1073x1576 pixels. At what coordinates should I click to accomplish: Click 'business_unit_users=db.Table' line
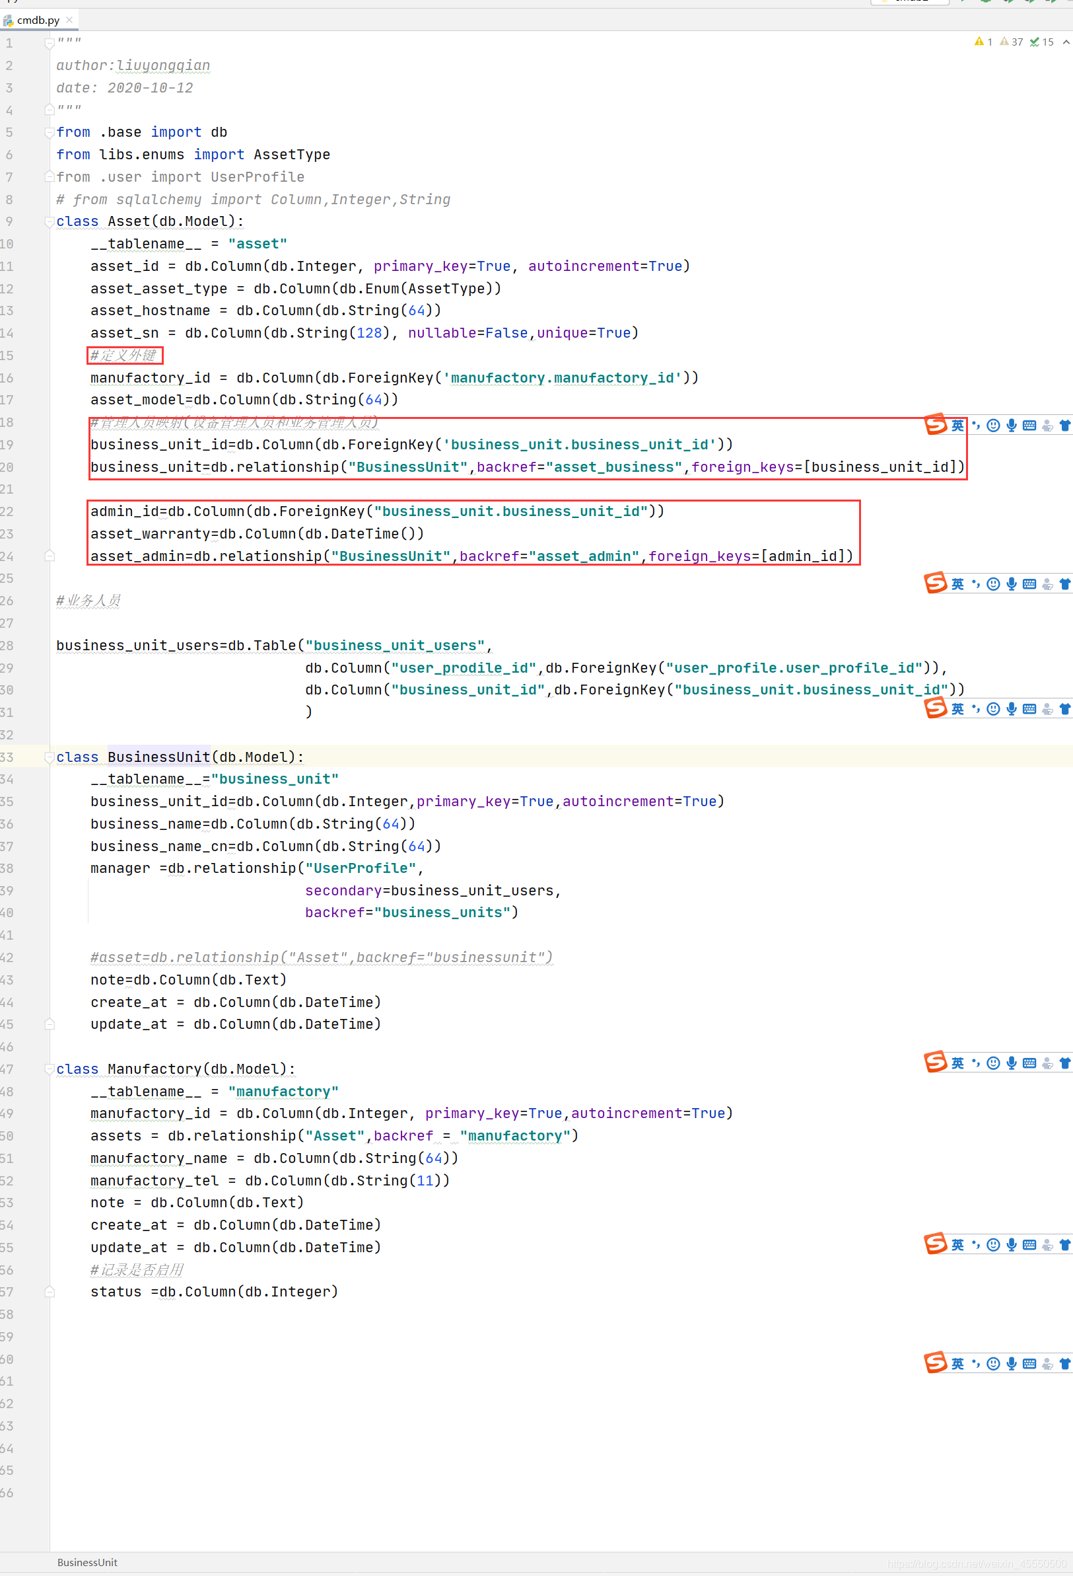[275, 645]
